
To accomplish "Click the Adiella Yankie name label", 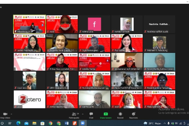I will tap(89, 69).
